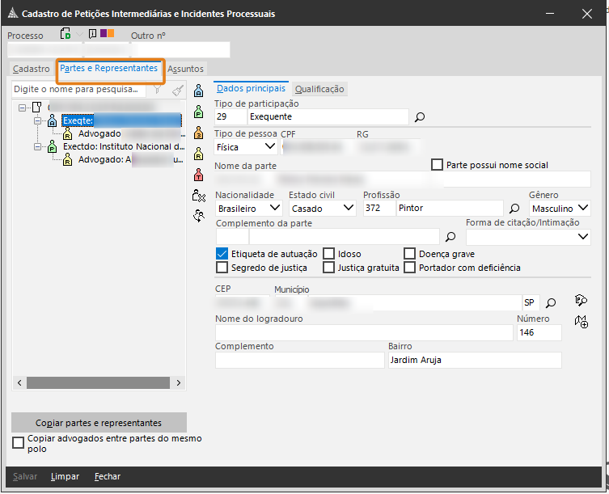Click the Fechar button
Viewport: 609px width, 494px height.
pyautogui.click(x=108, y=476)
